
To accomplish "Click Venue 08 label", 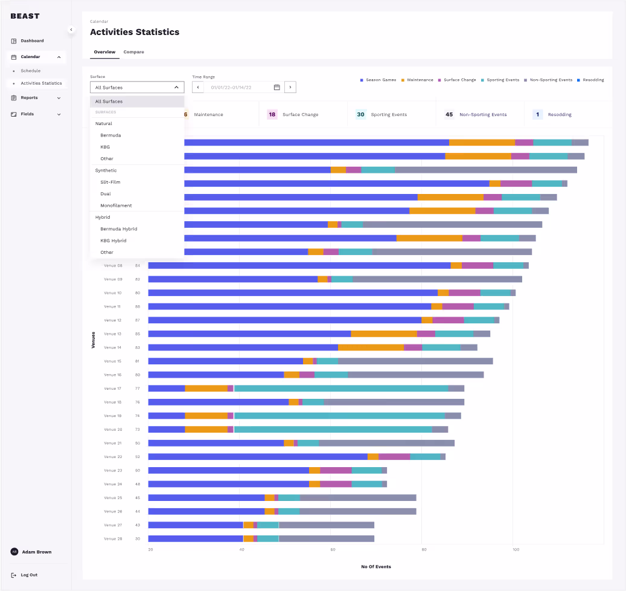I will [113, 265].
